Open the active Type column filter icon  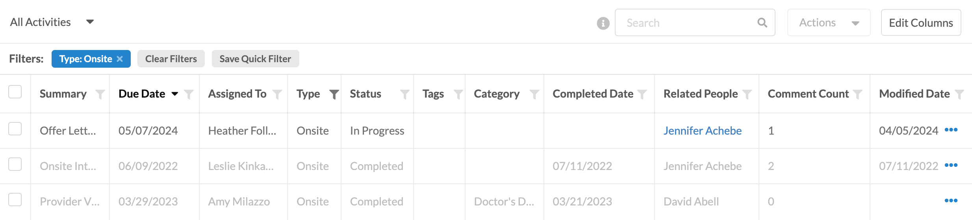(x=334, y=94)
